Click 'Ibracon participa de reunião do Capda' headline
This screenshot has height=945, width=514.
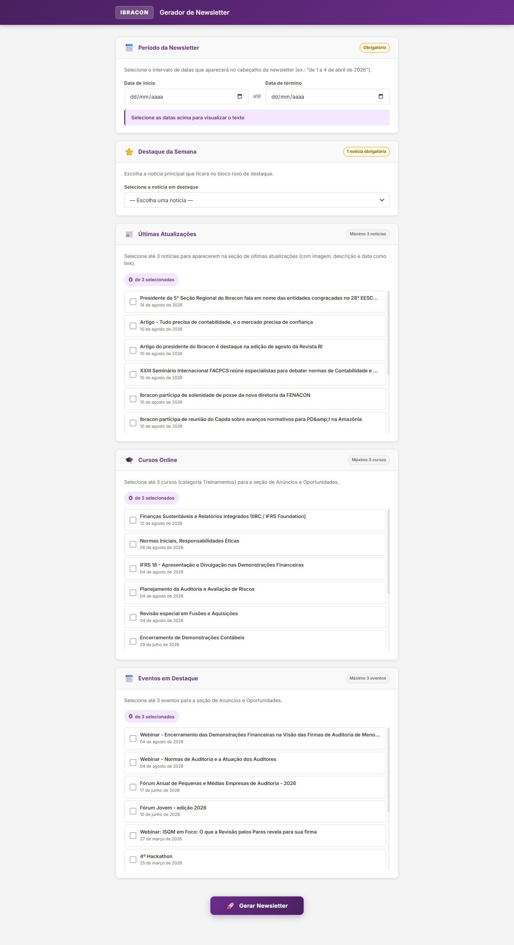251,419
